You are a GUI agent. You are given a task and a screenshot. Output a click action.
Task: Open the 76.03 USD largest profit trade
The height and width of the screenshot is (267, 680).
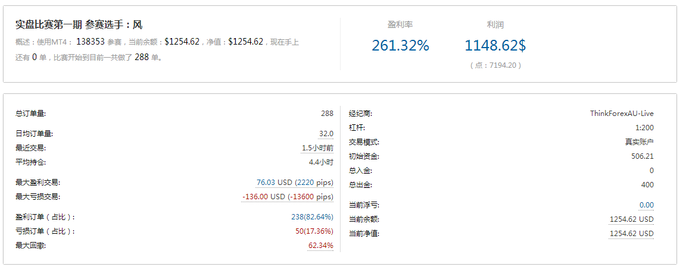(294, 182)
